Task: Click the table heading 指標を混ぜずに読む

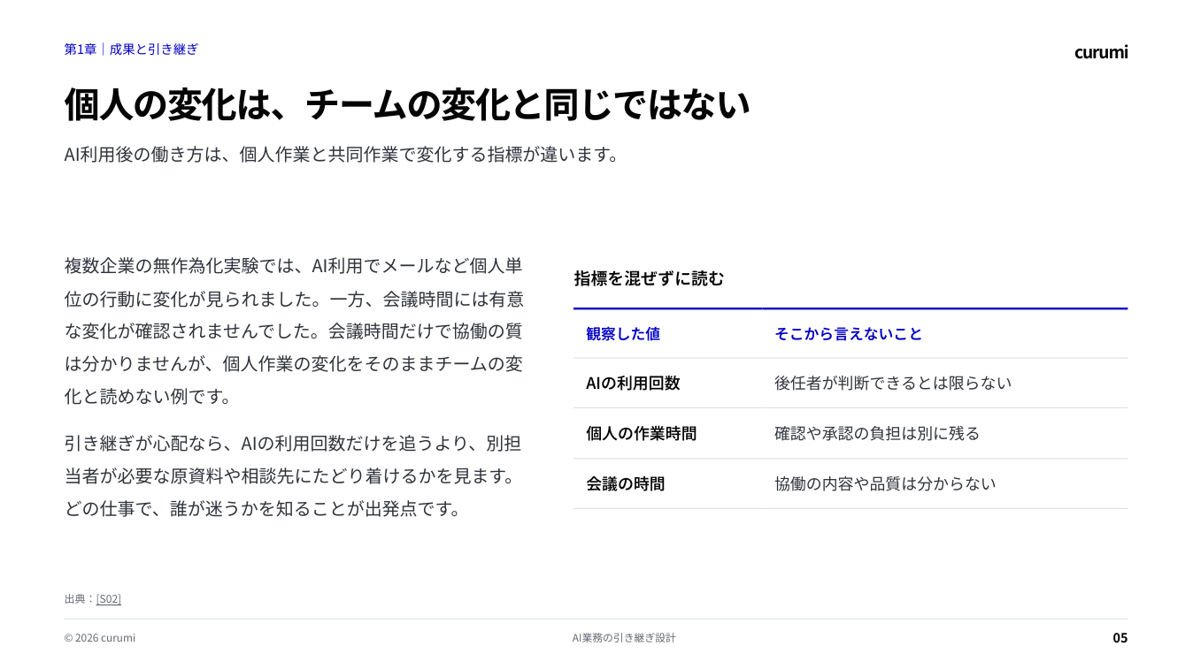Action: [649, 278]
